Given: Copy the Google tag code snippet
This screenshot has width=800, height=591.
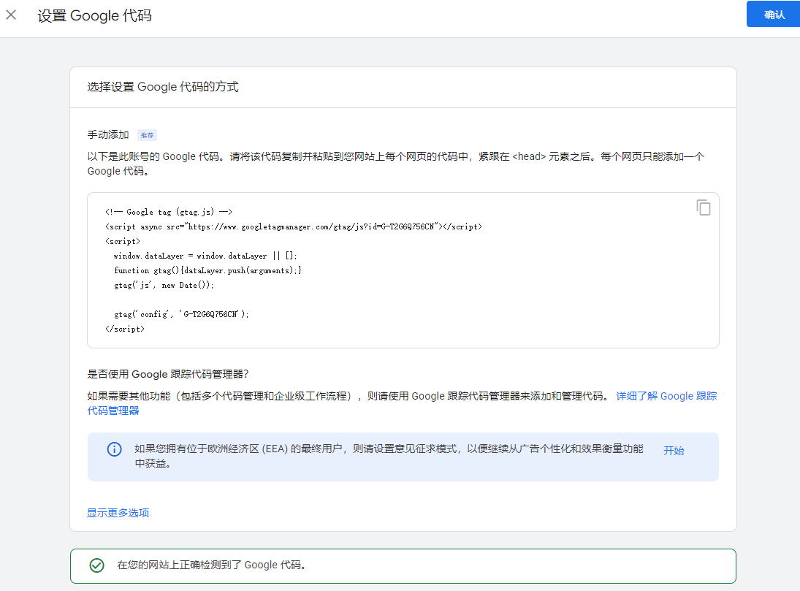Looking at the screenshot, I should 704,207.
